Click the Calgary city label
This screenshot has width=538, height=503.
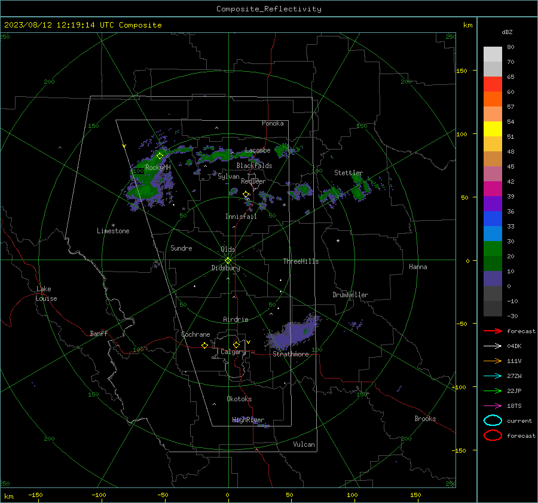pos(233,352)
